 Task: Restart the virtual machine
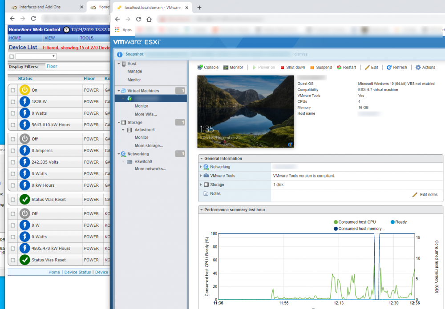pos(346,68)
